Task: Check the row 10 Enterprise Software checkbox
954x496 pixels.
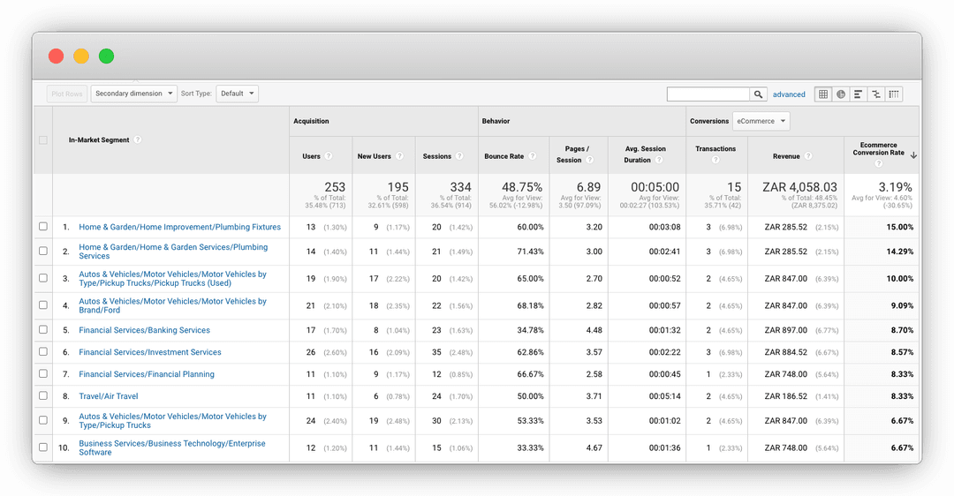Action: tap(43, 447)
